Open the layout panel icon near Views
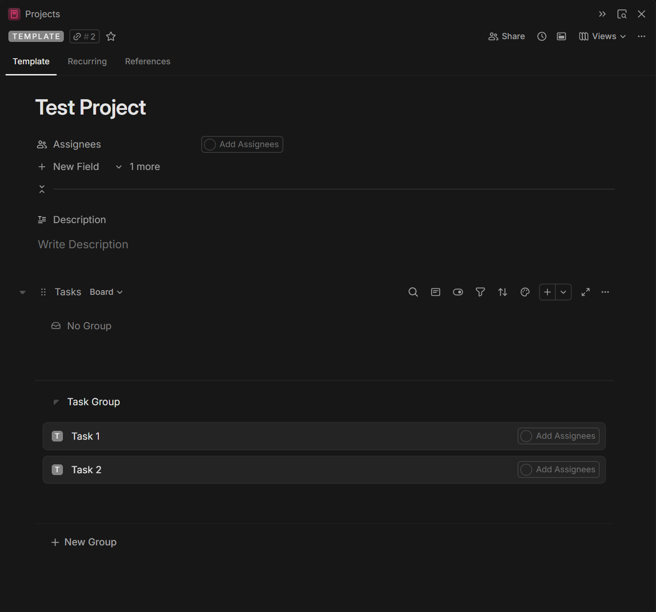The image size is (656, 612). (x=561, y=36)
